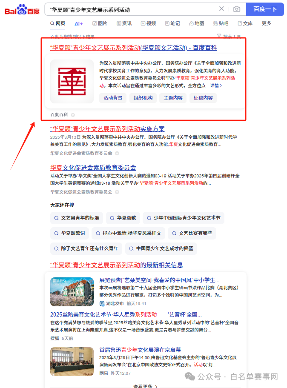Image resolution: width=287 pixels, height=388 pixels.
Task: Open the 文库 tab
Action: 245,23
